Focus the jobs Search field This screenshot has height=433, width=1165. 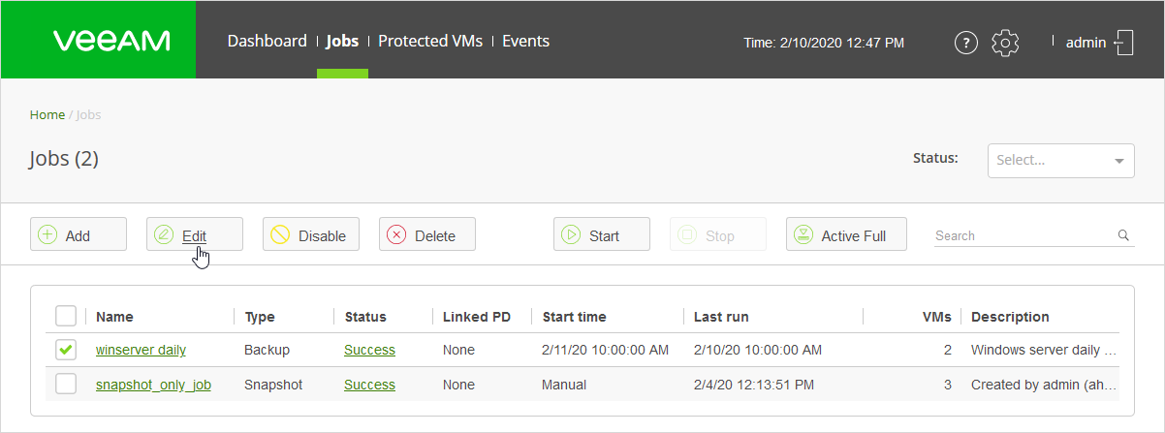[1023, 235]
